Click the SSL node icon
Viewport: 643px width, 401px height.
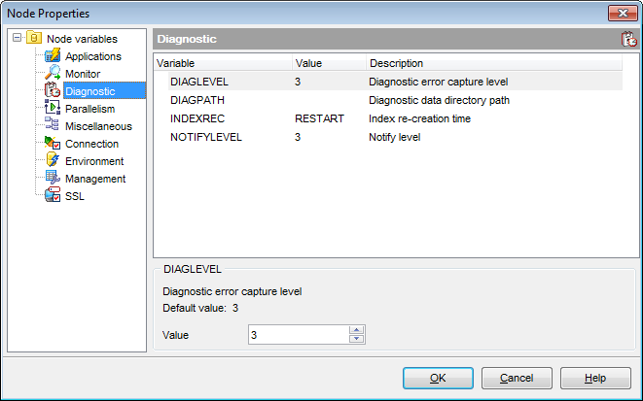[53, 196]
